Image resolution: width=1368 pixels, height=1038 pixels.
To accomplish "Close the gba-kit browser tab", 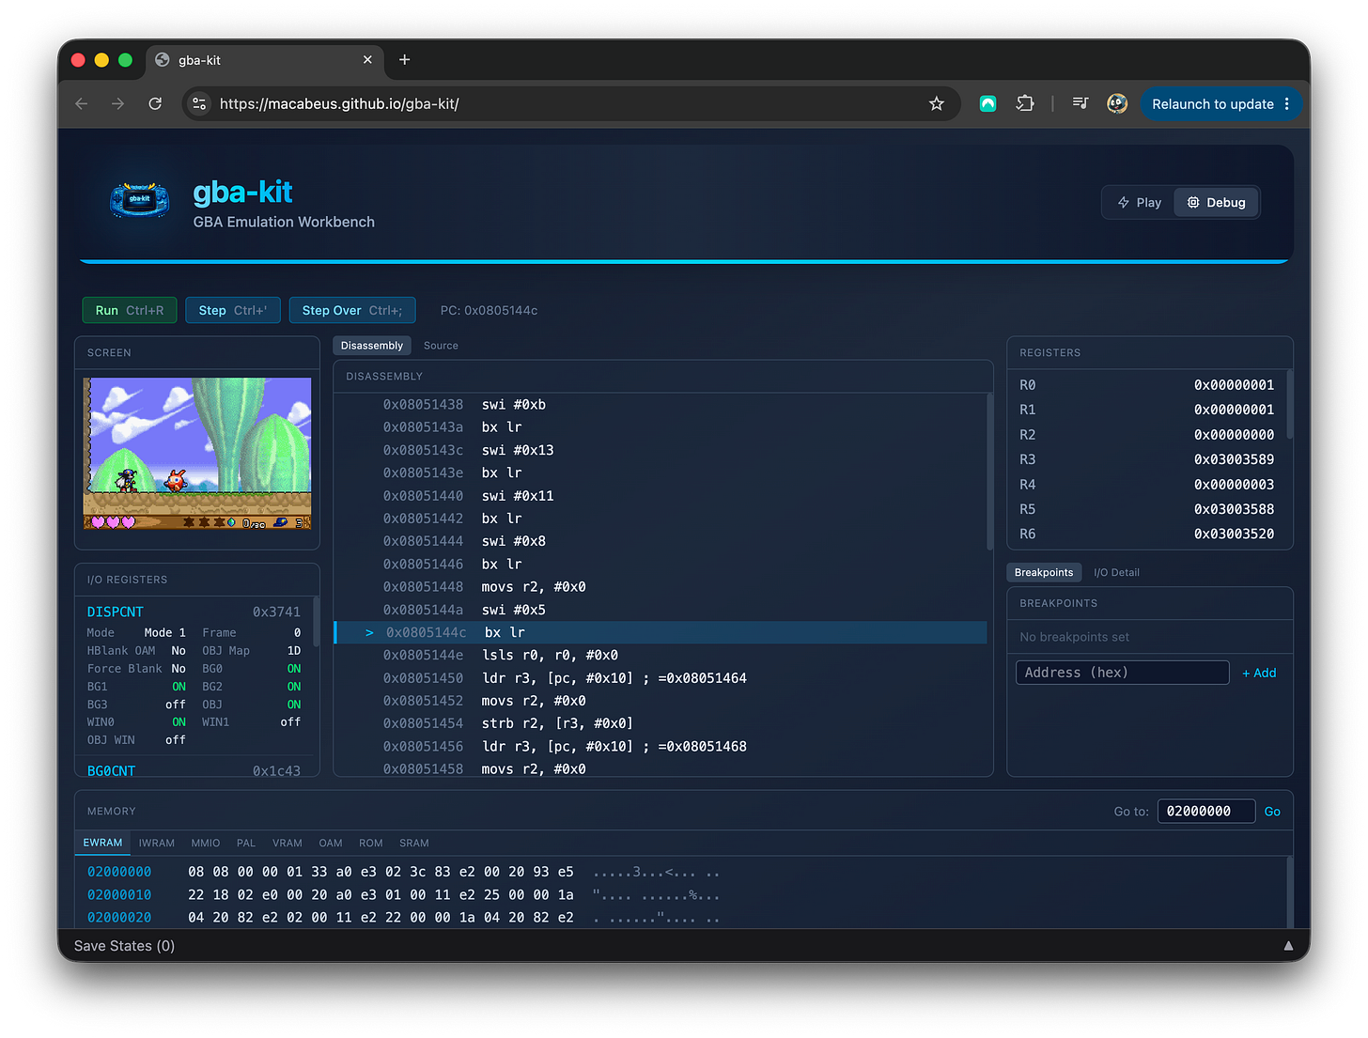I will (x=367, y=59).
